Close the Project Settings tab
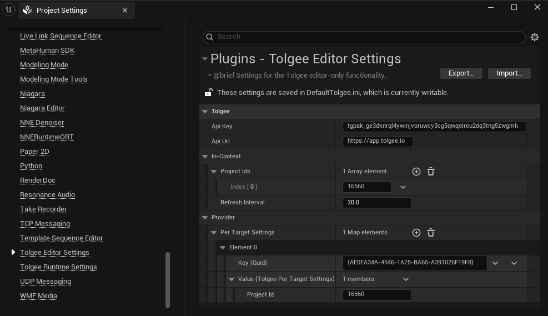Image resolution: width=548 pixels, height=316 pixels. tap(125, 10)
